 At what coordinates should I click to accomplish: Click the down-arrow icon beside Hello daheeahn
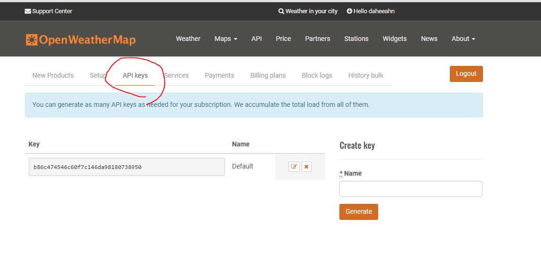(x=349, y=11)
